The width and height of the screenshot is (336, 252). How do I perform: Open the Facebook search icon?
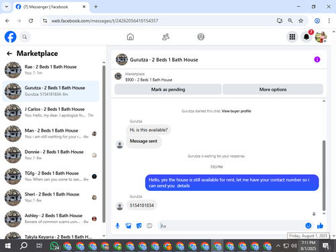25,37
